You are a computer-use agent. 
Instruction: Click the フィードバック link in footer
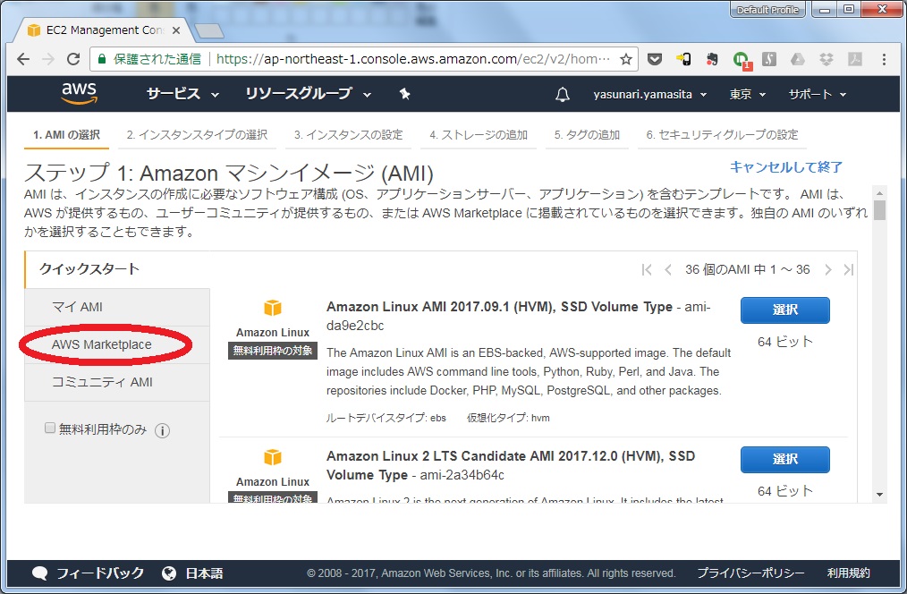point(100,573)
